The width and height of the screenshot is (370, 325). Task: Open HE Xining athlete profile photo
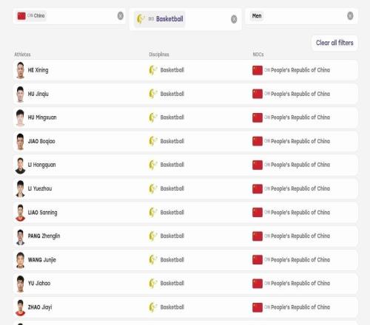(20, 70)
